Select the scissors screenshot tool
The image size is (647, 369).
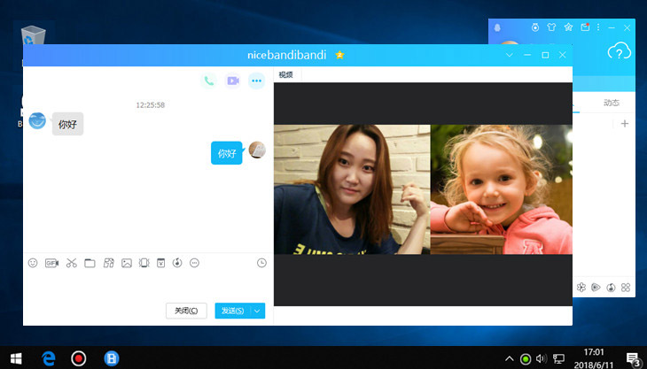71,263
